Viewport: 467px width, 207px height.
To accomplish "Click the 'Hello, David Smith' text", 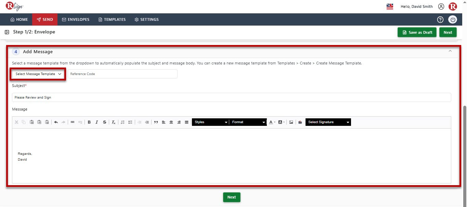I will tap(416, 6).
